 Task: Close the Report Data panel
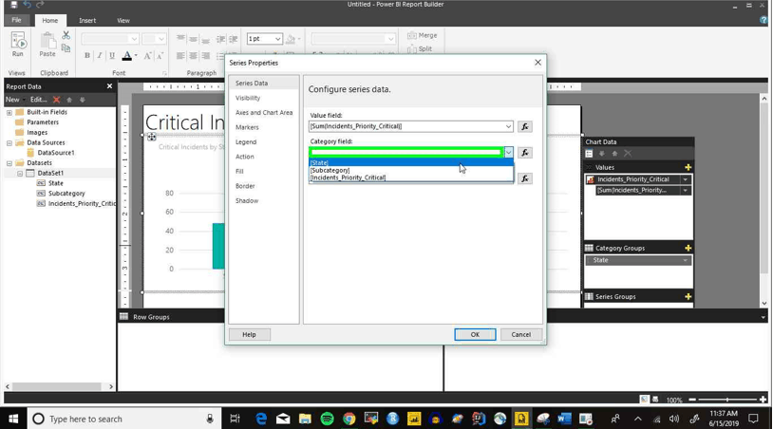[x=109, y=86]
